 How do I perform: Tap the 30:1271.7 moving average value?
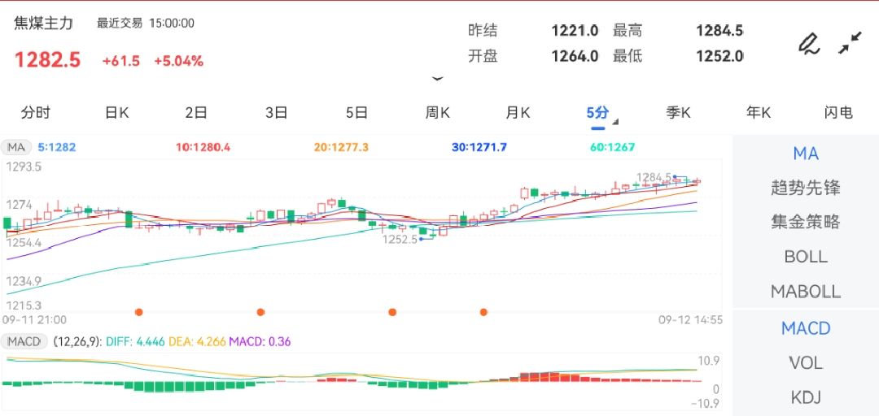(x=479, y=148)
